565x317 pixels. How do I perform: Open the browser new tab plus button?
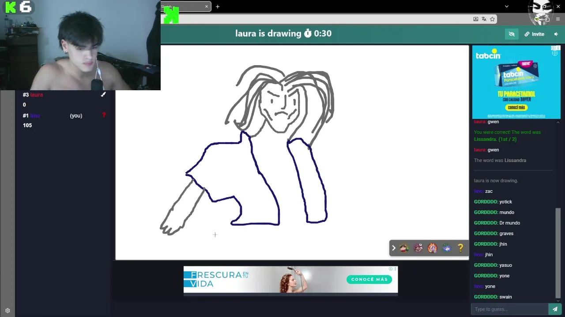[x=218, y=7]
